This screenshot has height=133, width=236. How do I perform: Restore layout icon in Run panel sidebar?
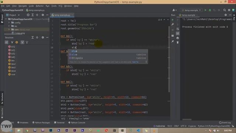(173, 35)
